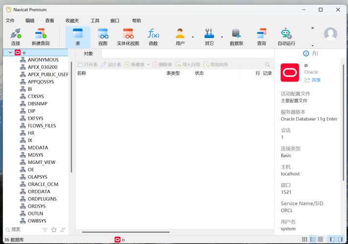348x244 pixels.
Task: Click Export Wizard (导出向导) button
Action: pyautogui.click(x=216, y=64)
